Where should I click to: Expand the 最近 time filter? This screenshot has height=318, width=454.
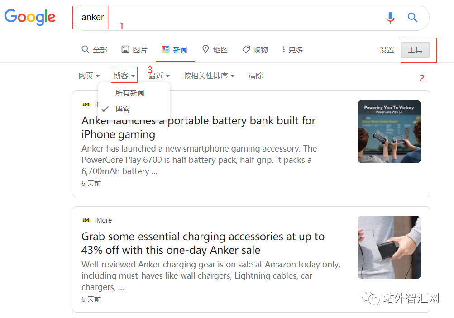(x=159, y=76)
